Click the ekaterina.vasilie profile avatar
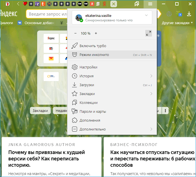Image resolution: width=196 pixels, height=177 pixels. [x=79, y=18]
